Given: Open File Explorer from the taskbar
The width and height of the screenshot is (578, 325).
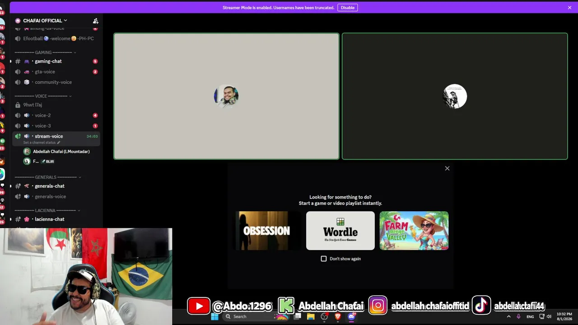Looking at the screenshot, I should point(311,316).
